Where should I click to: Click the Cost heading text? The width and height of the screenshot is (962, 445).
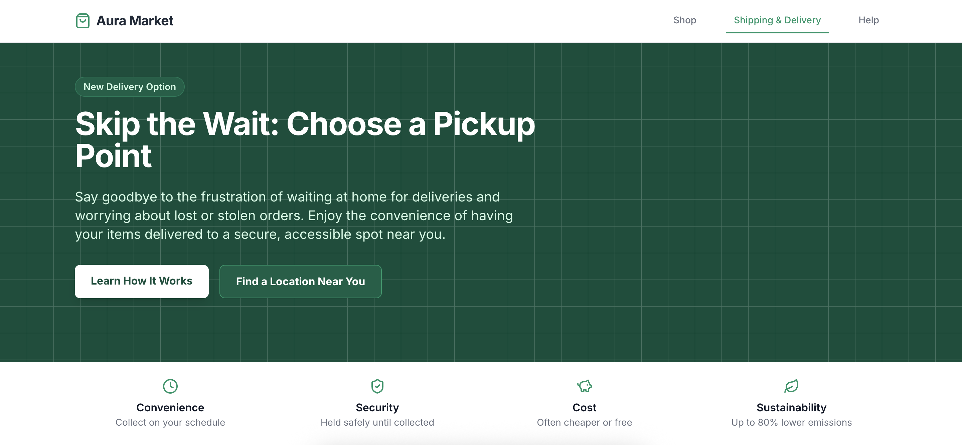tap(585, 407)
